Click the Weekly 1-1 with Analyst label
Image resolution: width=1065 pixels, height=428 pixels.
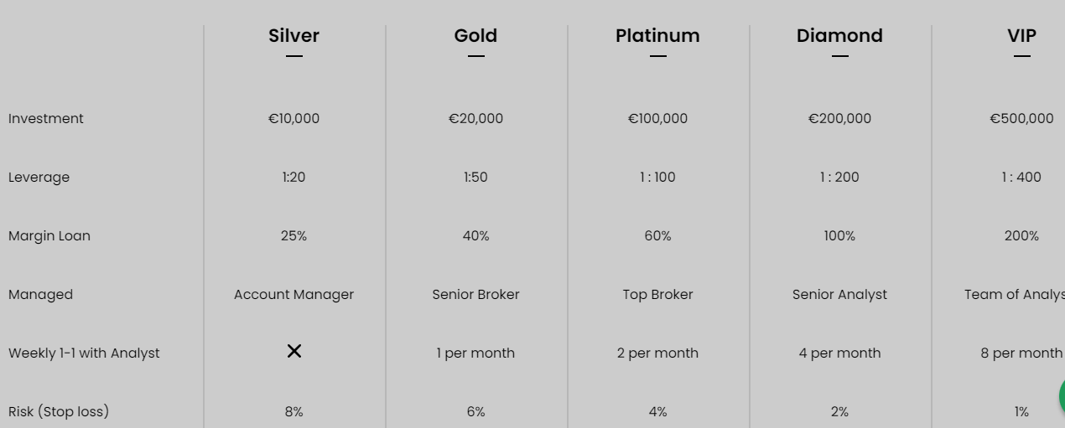tap(84, 353)
